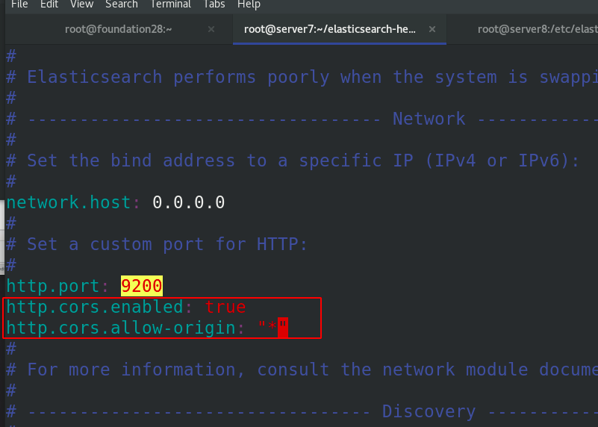Screen dimensions: 598x427
Task: Click the 'Elasticsearch performs poorly' comment line
Action: (x=302, y=78)
